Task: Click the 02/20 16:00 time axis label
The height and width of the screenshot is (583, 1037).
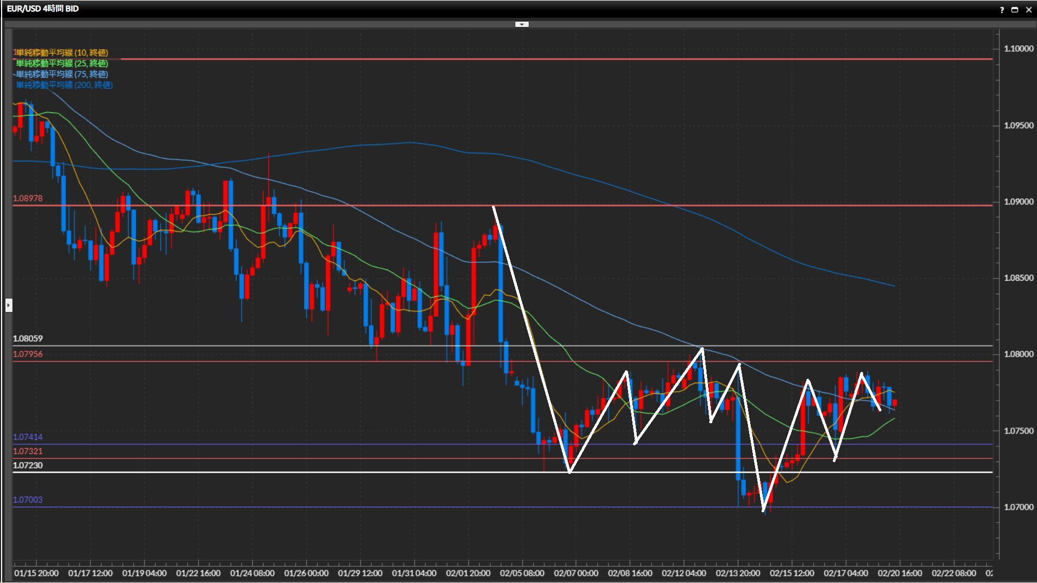Action: [x=900, y=573]
